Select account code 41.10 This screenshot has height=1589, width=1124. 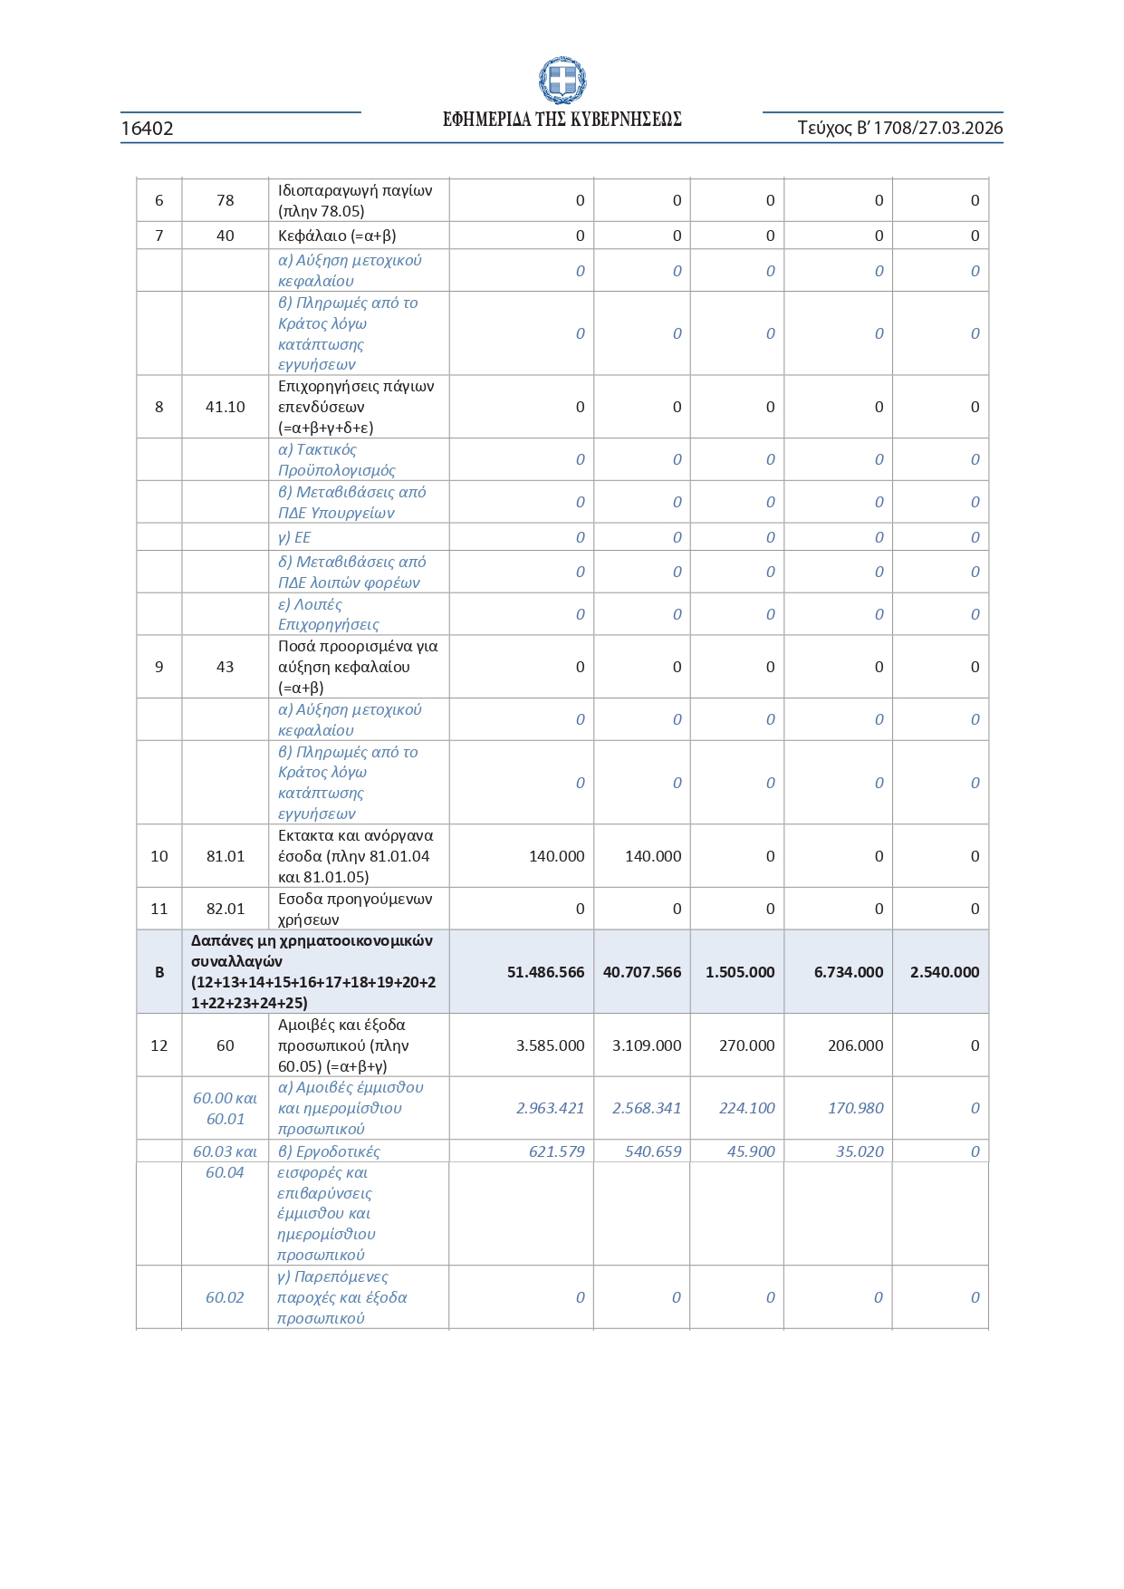pyautogui.click(x=225, y=407)
